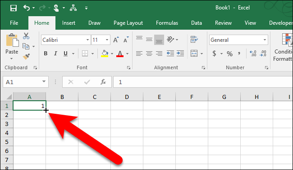
Task: Click the Increase Decimal icon
Action: pos(253,54)
